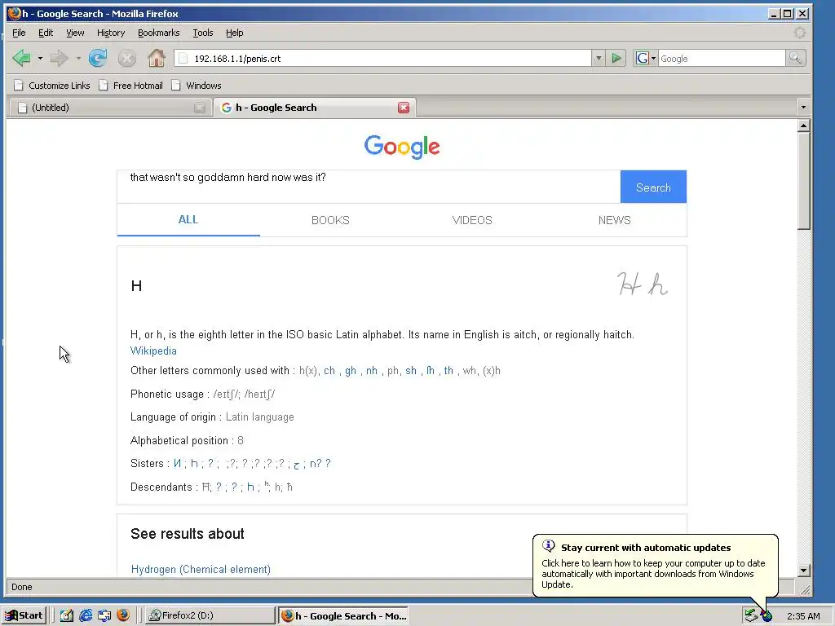The image size is (835, 626).
Task: Click the Google search engine icon
Action: point(643,58)
